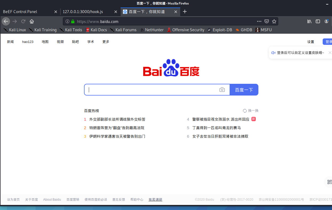
Task: Open hot item 外交部副部长谈所谓战狼外交标签
Action: [117, 119]
